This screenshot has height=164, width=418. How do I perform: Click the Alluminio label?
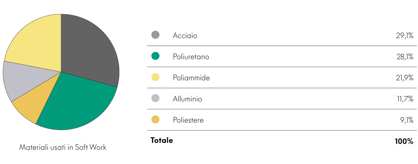[x=187, y=99]
